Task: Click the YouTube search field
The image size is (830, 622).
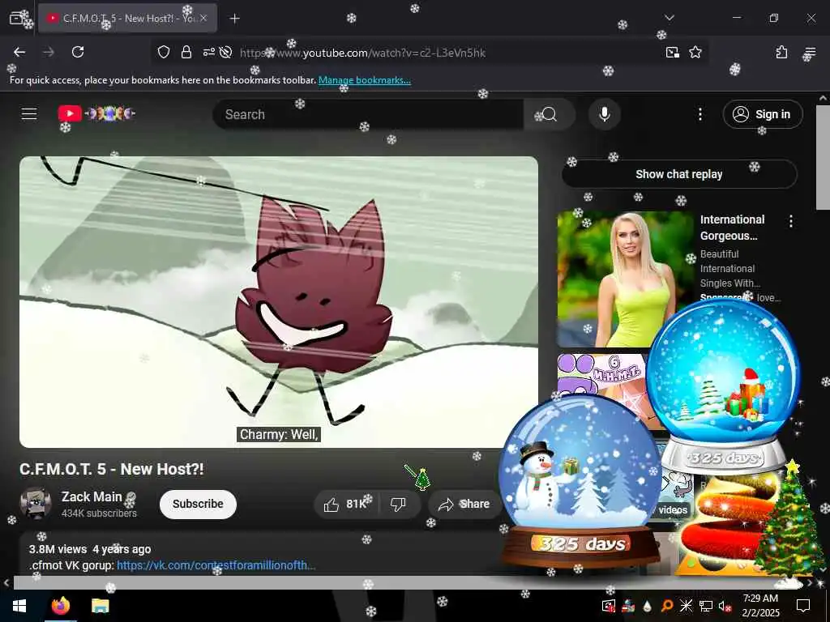Action: coord(368,114)
